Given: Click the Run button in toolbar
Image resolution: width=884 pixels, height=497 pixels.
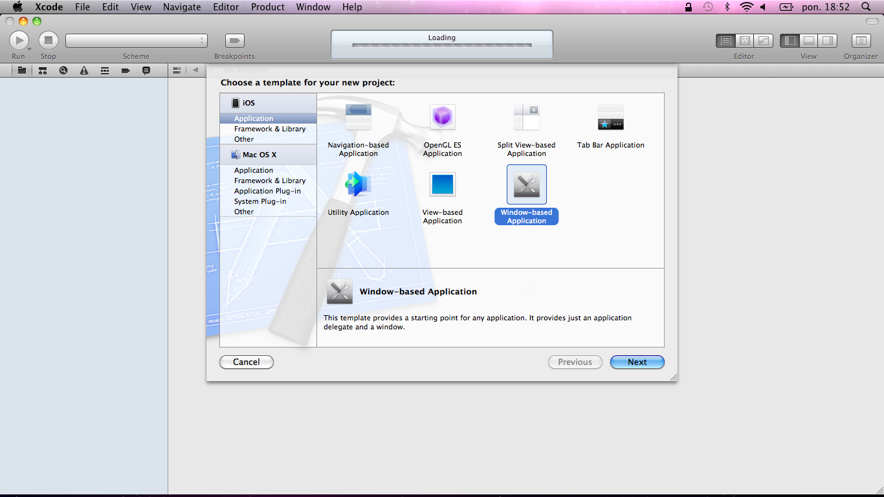Looking at the screenshot, I should (19, 41).
